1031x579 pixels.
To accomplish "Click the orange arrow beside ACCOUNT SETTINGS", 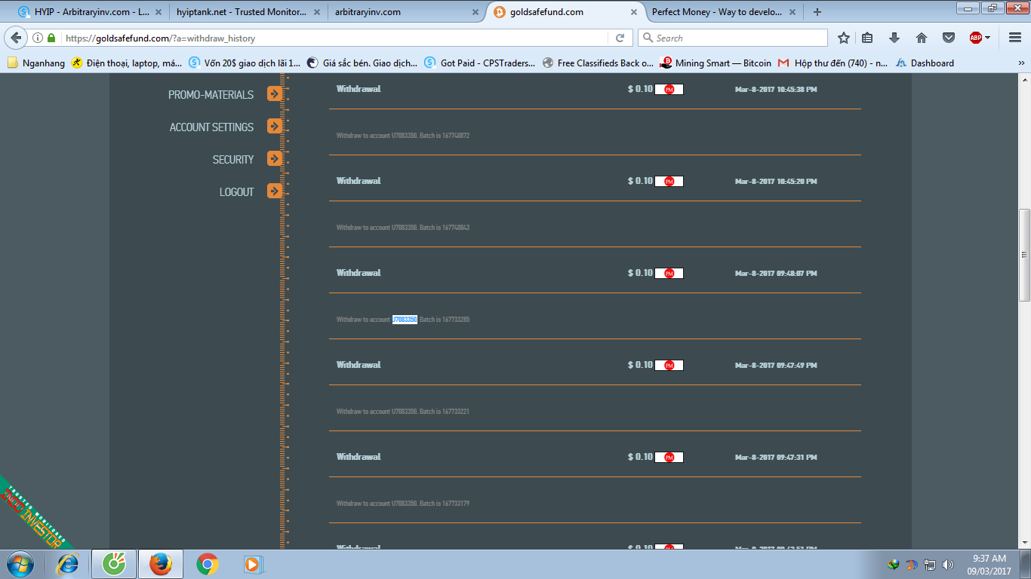I will [x=275, y=127].
